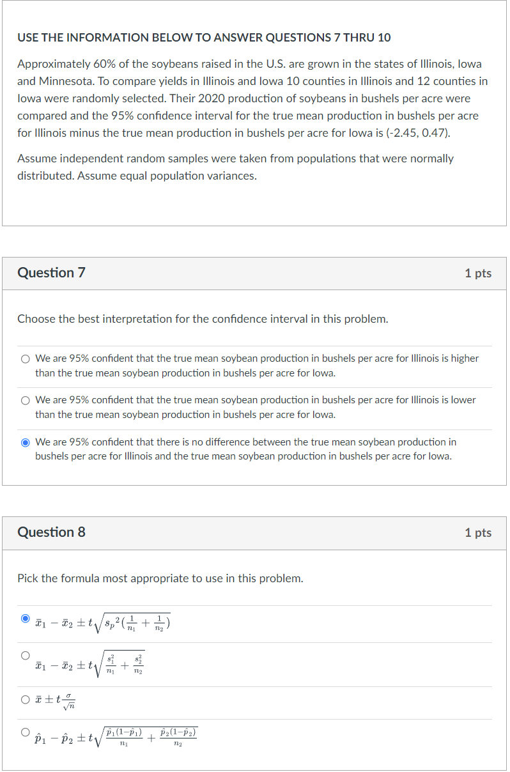510x772 pixels.
Task: Click the selected no difference answer text
Action: (249, 449)
